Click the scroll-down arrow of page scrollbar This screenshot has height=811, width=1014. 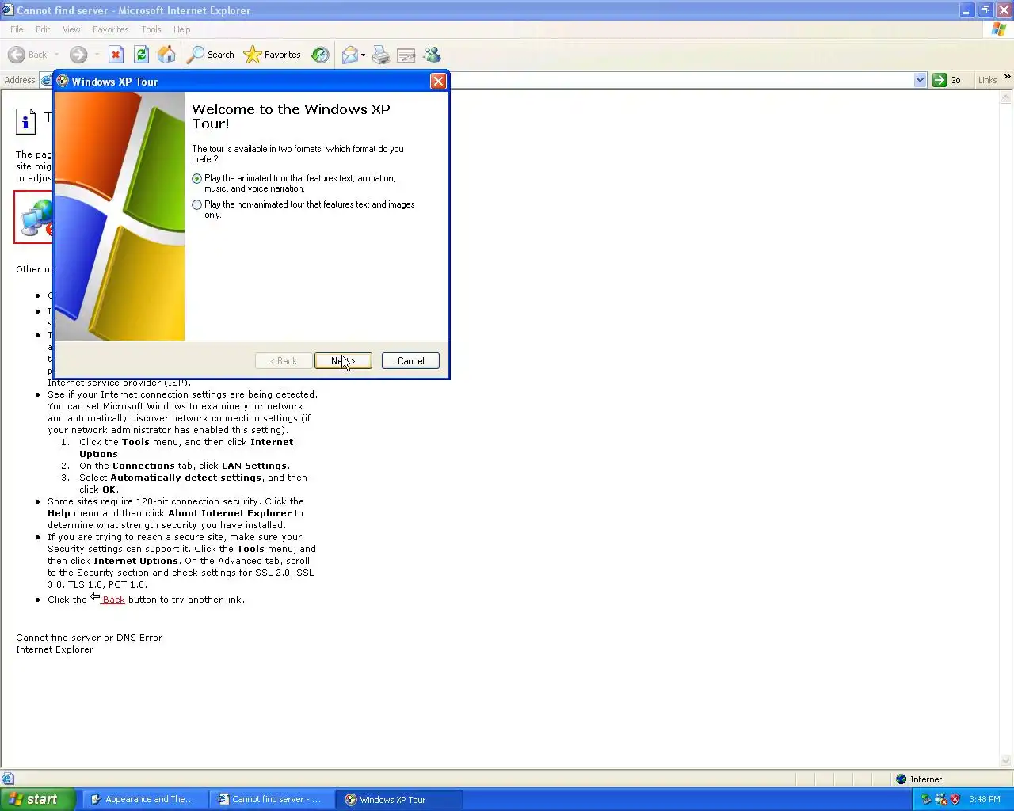tap(1007, 762)
